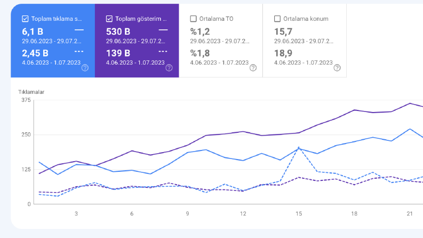Click the 6,1 B clicks value
Viewport: 423px width, 238px height.
click(33, 31)
